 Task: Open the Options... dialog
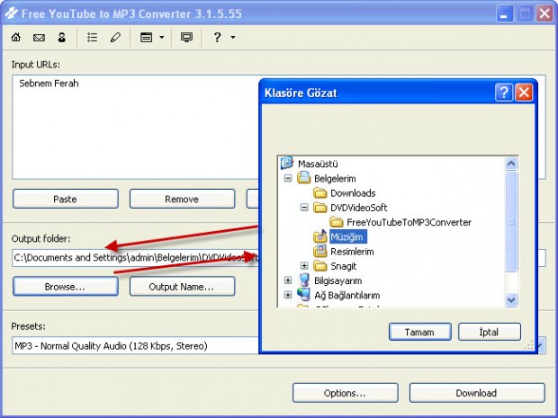[x=346, y=393]
